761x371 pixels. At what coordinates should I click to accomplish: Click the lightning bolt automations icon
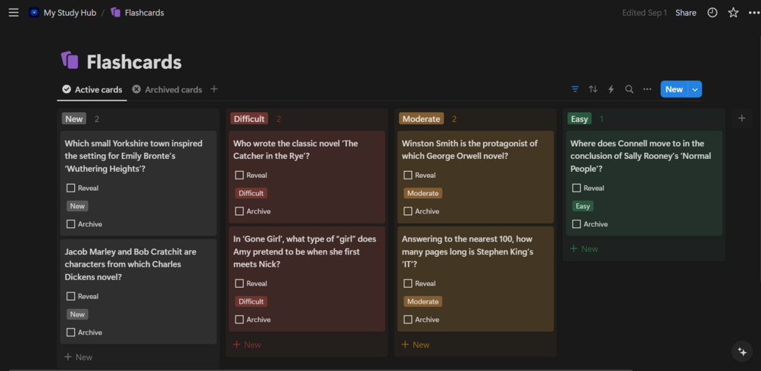(611, 89)
